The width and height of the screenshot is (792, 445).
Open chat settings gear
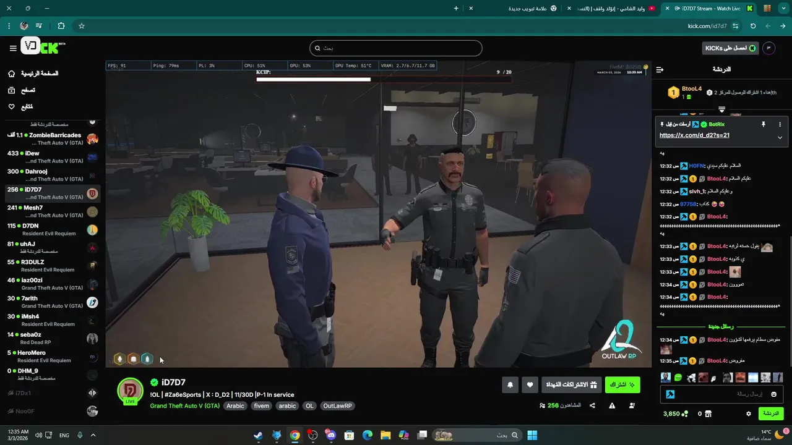(748, 413)
